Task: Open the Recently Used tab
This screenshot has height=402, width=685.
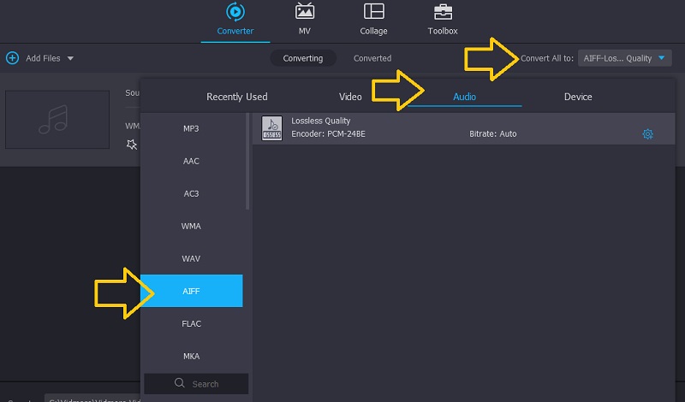Action: click(237, 97)
